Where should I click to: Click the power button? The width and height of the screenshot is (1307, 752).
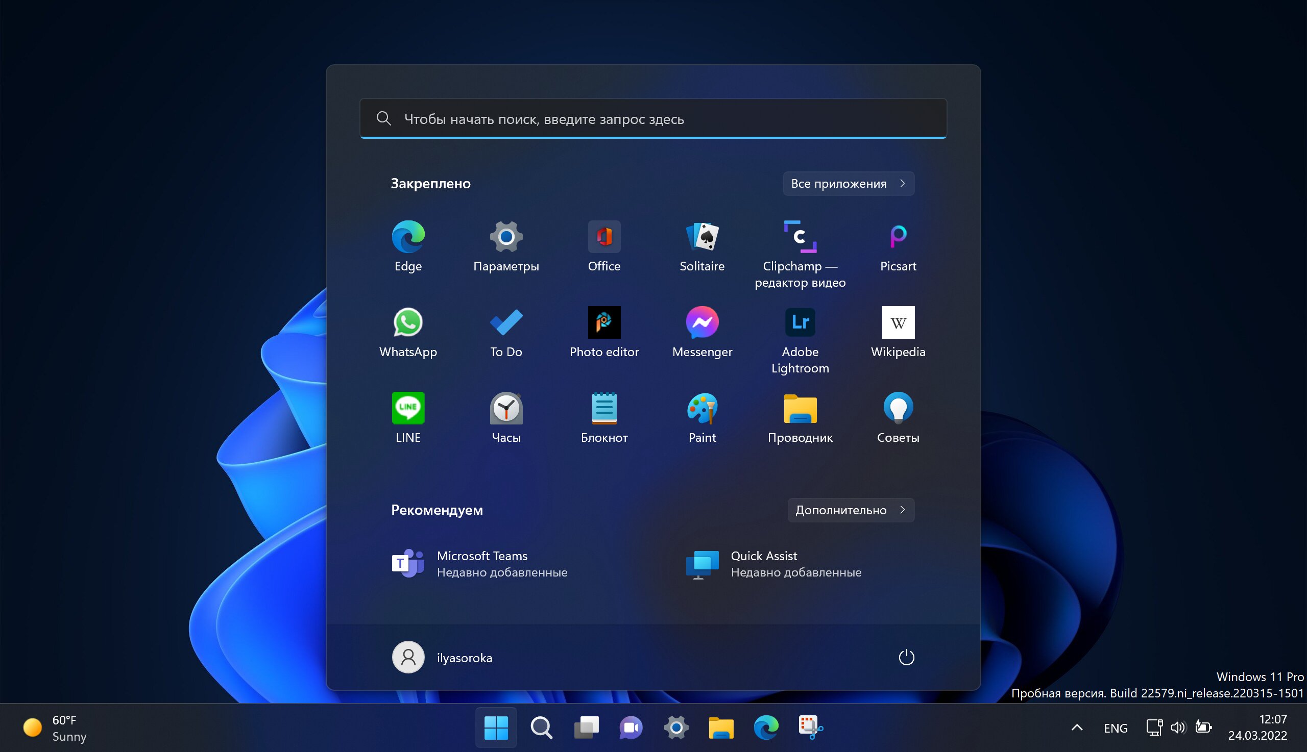click(906, 656)
